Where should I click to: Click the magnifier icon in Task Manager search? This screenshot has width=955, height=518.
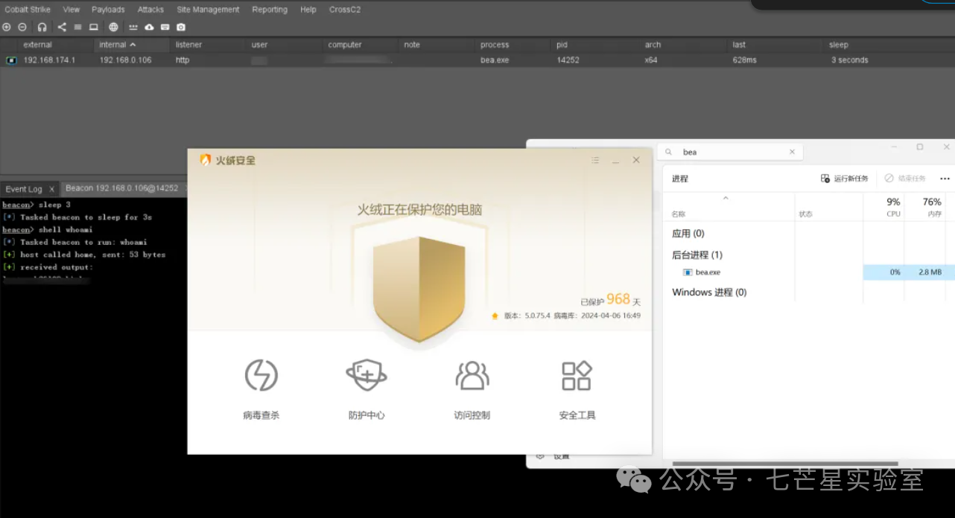(668, 152)
